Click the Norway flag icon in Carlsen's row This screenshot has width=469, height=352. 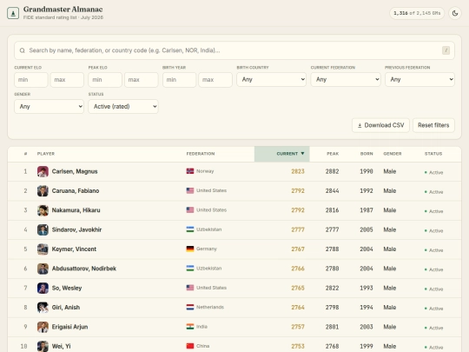point(190,171)
